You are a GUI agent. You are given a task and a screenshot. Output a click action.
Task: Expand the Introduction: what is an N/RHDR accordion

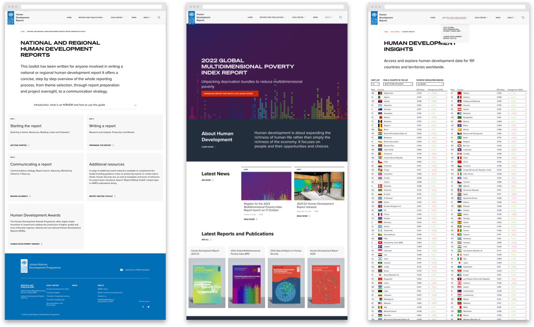click(x=85, y=105)
